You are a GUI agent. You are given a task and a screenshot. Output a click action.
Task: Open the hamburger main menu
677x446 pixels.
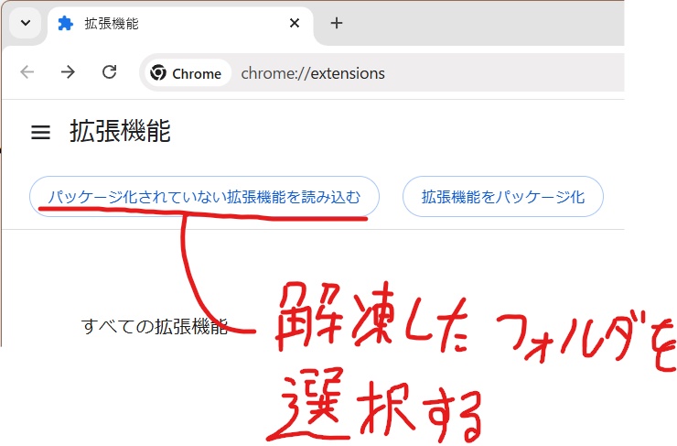click(x=40, y=132)
